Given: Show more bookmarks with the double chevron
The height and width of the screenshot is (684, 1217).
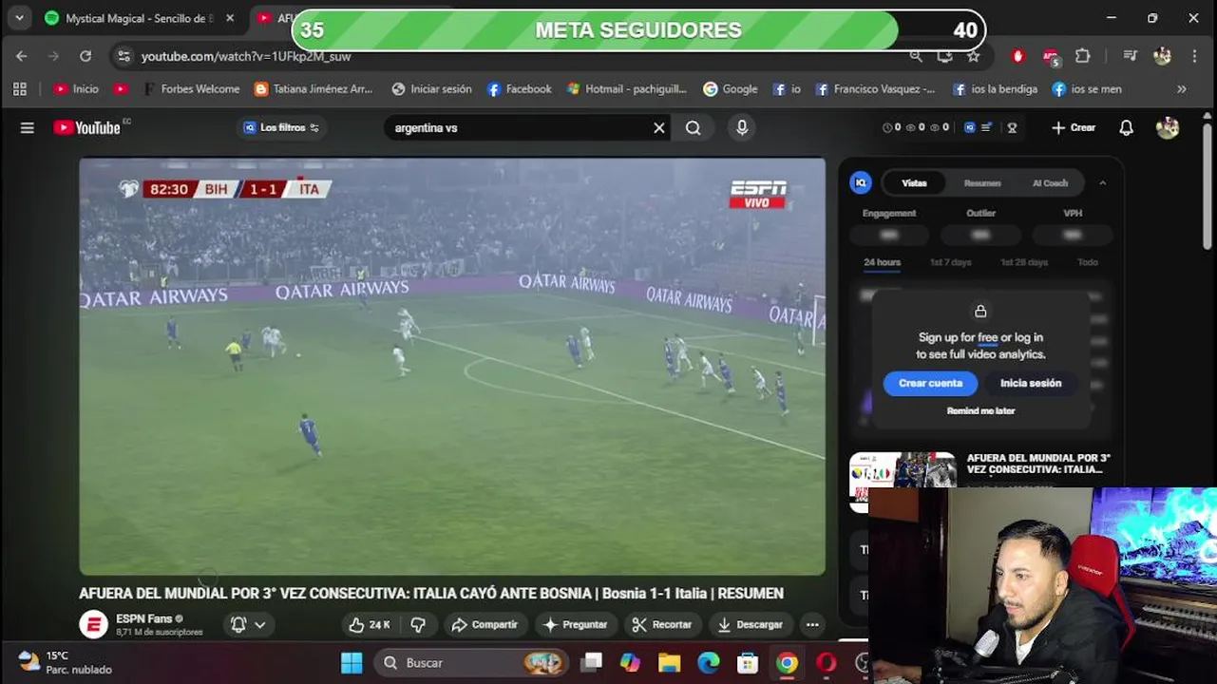Looking at the screenshot, I should [x=1182, y=88].
